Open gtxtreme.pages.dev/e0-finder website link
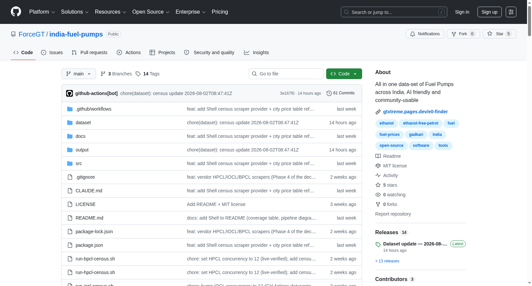This screenshot has width=532, height=286. click(415, 112)
